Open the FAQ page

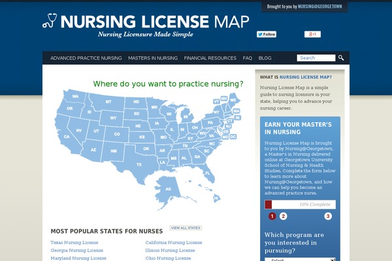248,58
